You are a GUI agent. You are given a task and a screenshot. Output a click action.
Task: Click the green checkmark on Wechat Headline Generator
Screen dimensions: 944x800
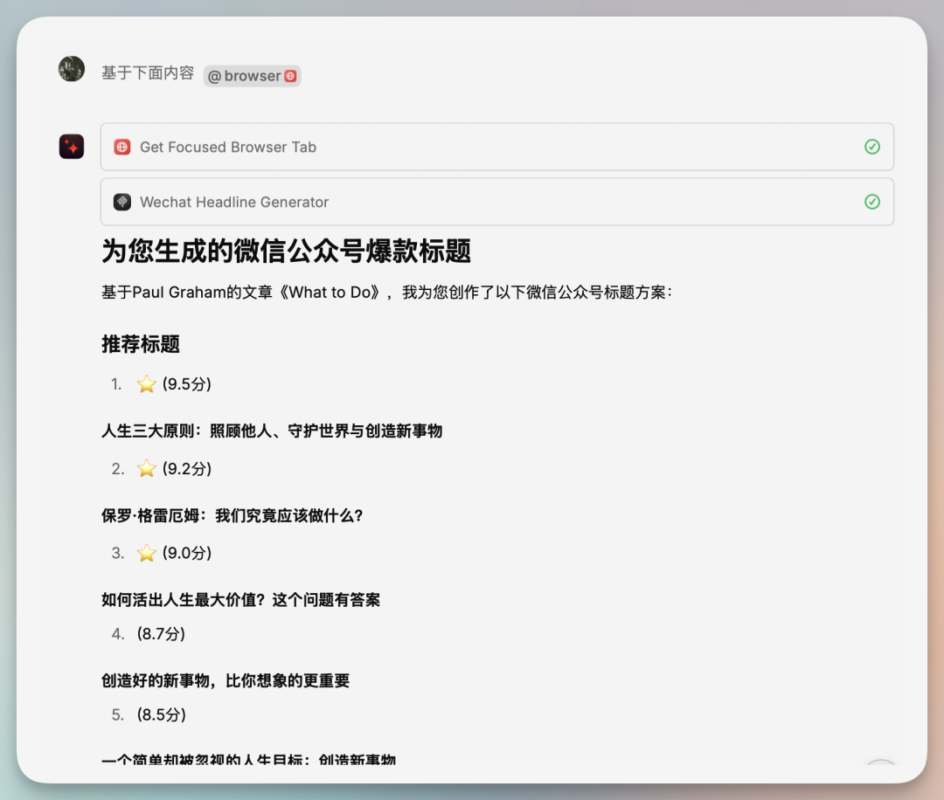tap(871, 202)
